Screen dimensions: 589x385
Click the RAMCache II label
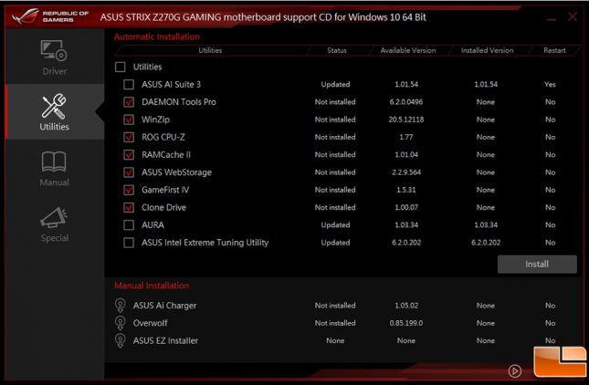[x=166, y=154]
